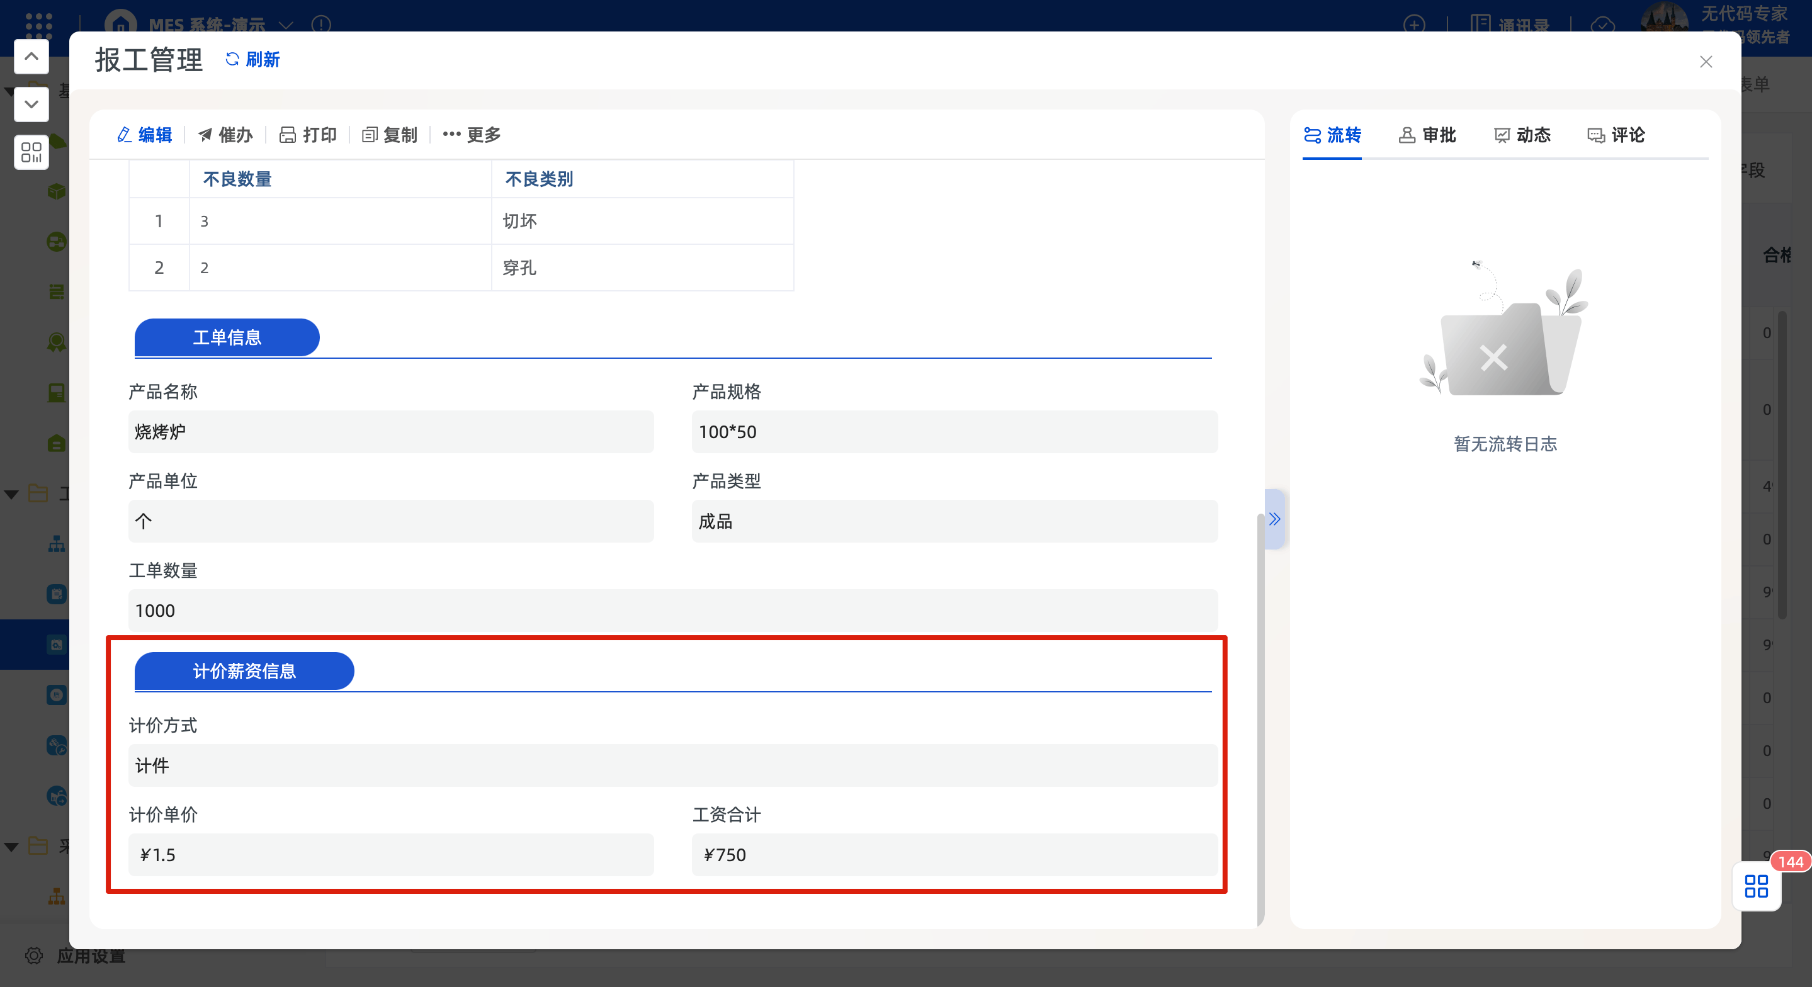Open the QR code icon button

[31, 152]
